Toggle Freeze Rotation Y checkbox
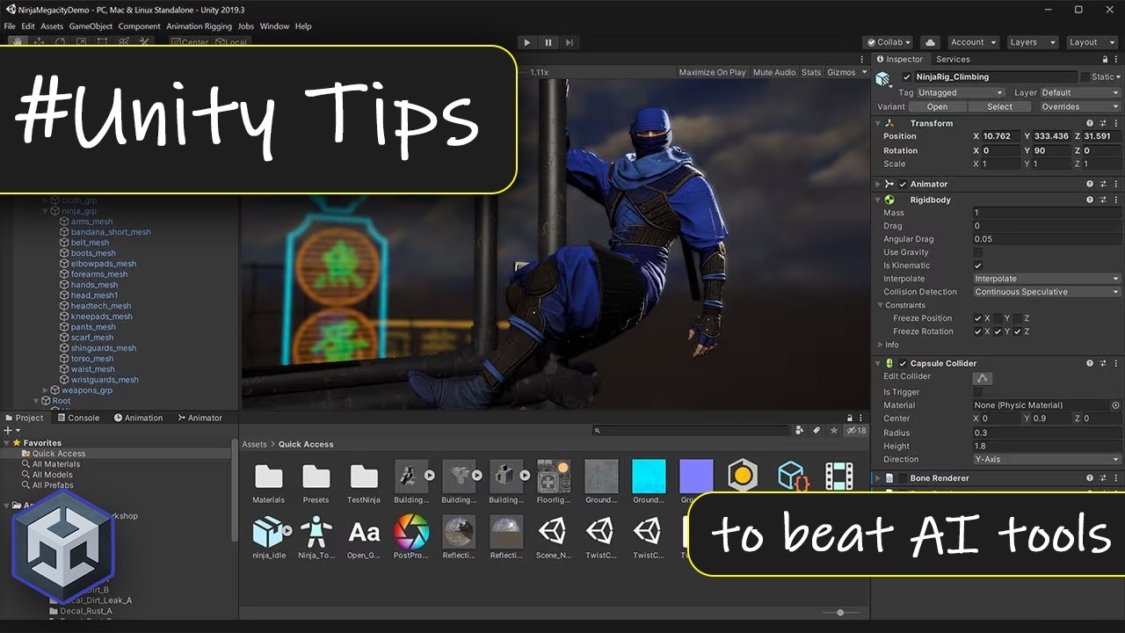The image size is (1125, 633). pyautogui.click(x=998, y=331)
